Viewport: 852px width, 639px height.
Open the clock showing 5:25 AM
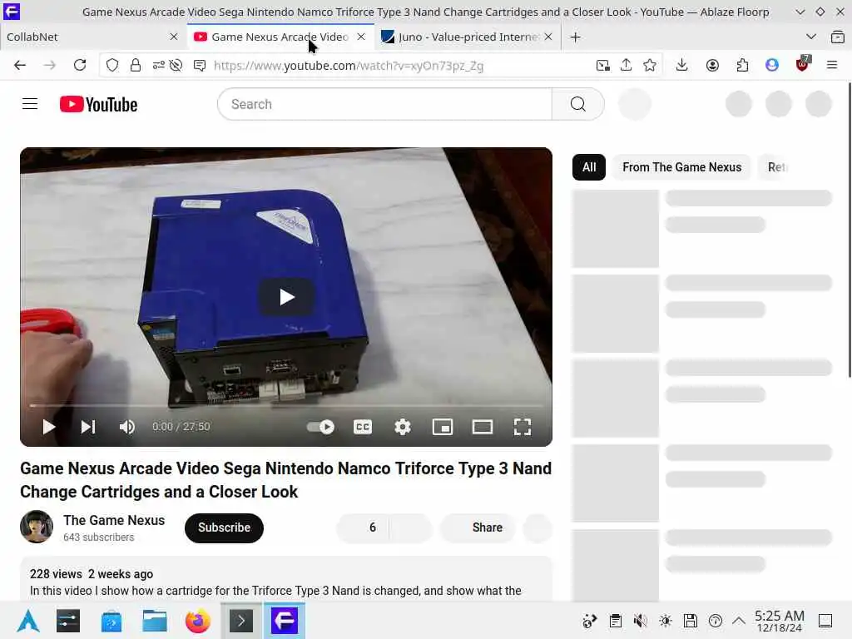(x=779, y=621)
